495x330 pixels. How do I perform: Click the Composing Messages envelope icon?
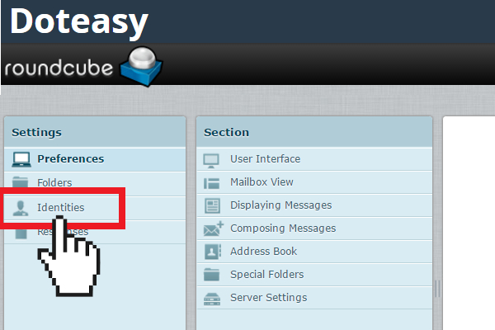(x=214, y=229)
